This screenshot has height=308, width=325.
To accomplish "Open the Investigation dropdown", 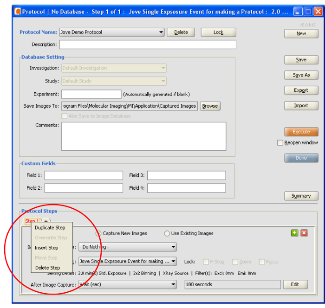I will click(114, 68).
